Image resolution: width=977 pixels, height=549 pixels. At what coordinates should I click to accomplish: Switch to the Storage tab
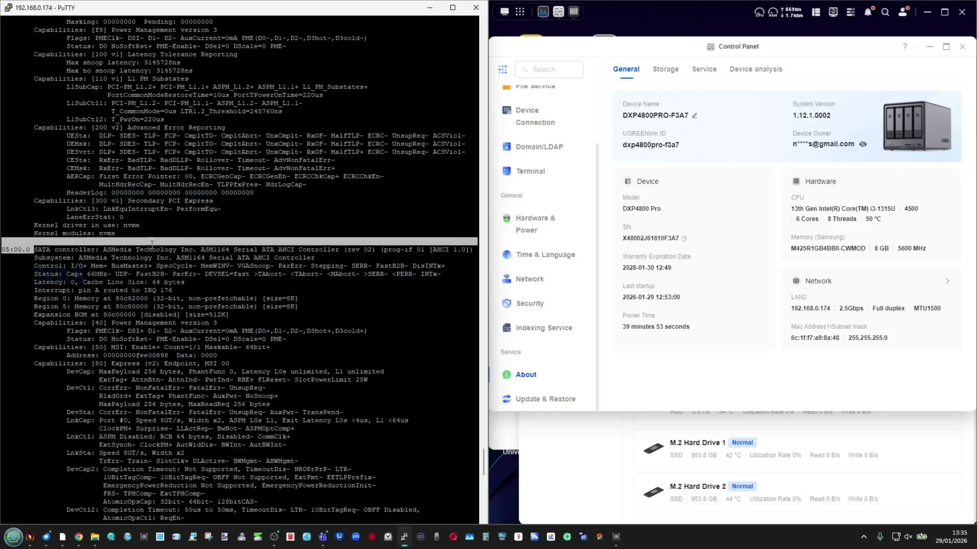[x=665, y=69]
